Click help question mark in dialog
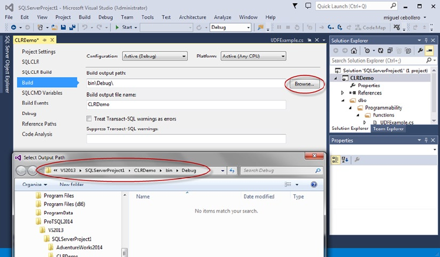The height and width of the screenshot is (257, 440). pyautogui.click(x=314, y=184)
